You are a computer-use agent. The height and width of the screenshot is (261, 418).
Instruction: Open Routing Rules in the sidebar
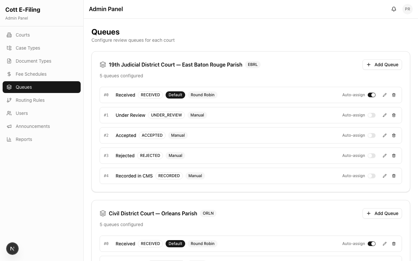(30, 100)
